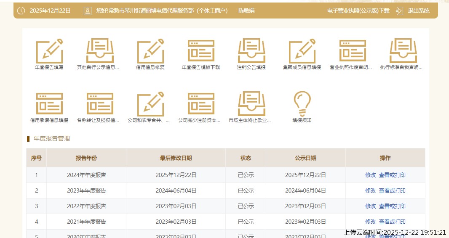Click the 集团成员信息填报 icon
The width and height of the screenshot is (449, 238).
point(302,51)
